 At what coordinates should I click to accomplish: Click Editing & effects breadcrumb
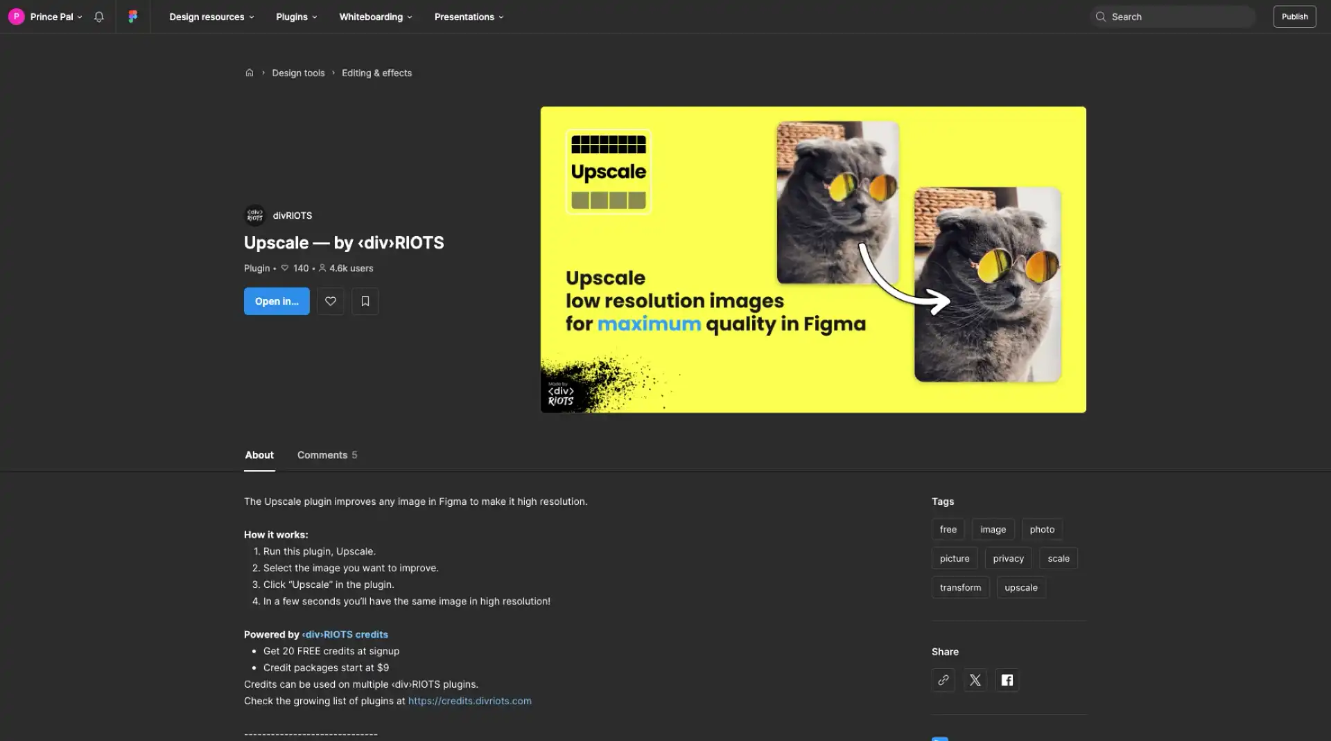pyautogui.click(x=376, y=73)
